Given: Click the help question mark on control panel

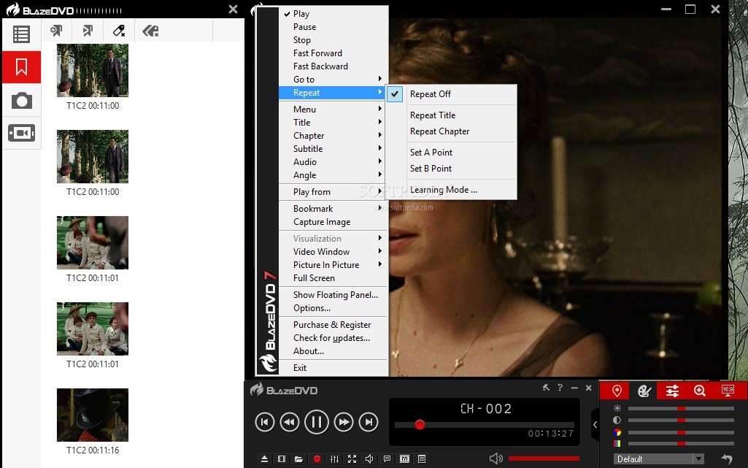Looking at the screenshot, I should point(560,388).
